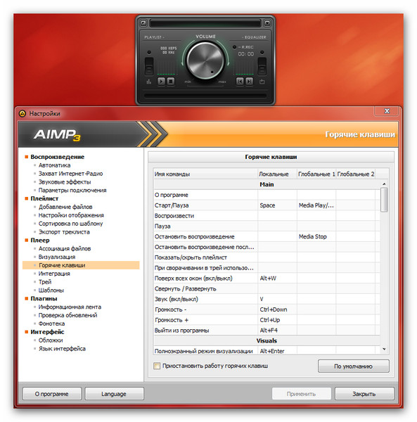Flip the EQUALIZER toggle switch on the player
The width and height of the screenshot is (417, 422).
pos(262,66)
